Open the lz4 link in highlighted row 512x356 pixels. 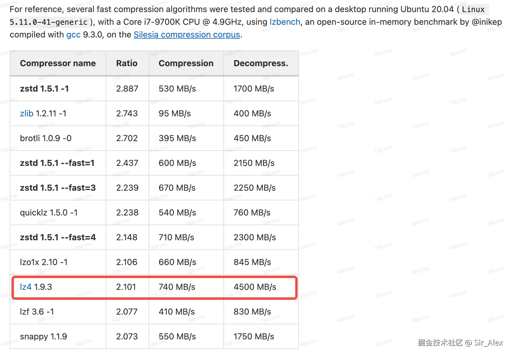coord(25,287)
